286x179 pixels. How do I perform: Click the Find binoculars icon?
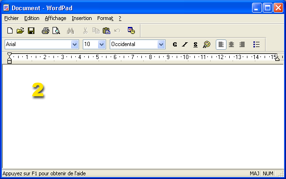[x=70, y=31]
